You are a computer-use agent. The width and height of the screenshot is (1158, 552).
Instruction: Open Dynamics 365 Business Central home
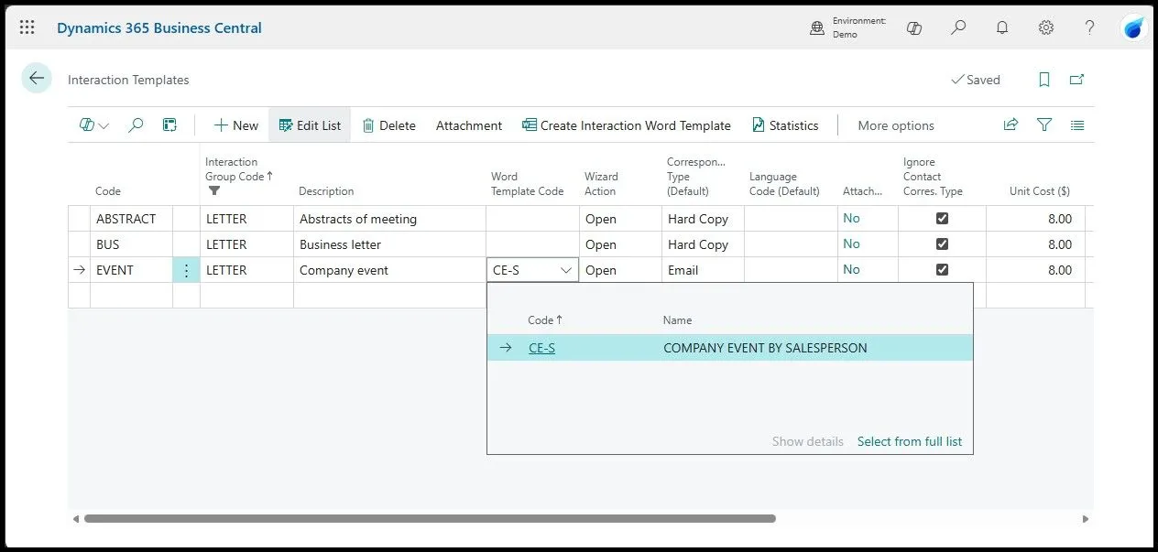(x=159, y=27)
